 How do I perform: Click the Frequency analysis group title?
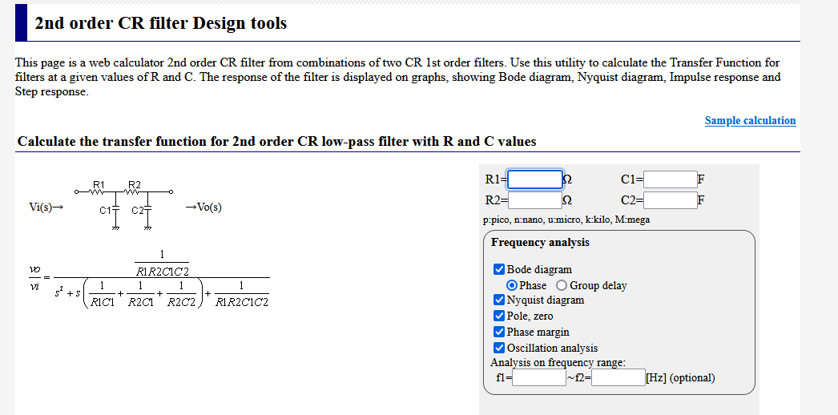[x=540, y=243]
